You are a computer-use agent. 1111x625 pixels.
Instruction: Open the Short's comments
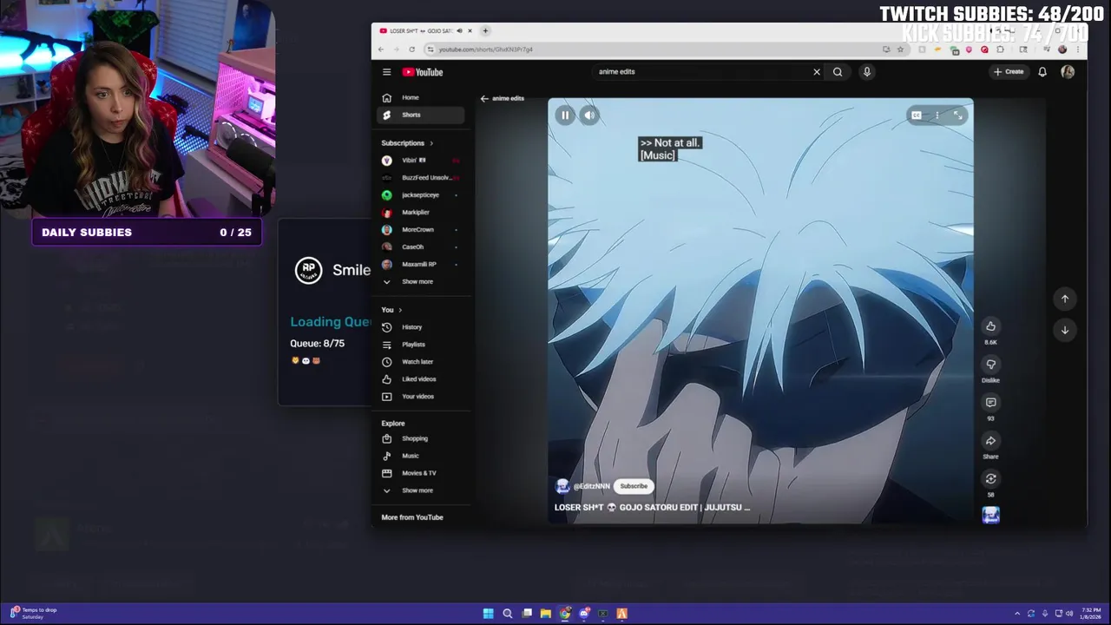tap(990, 403)
